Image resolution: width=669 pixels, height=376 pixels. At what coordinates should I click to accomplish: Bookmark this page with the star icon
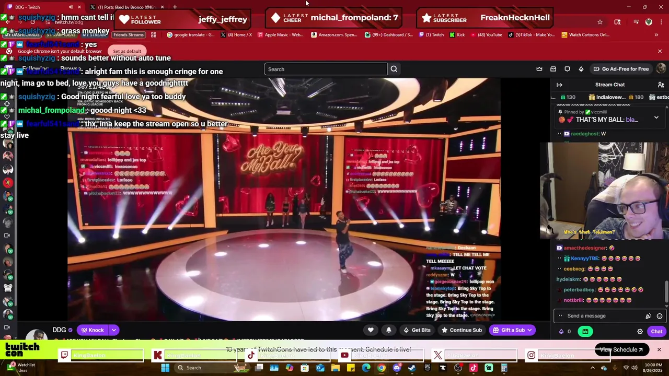[x=600, y=22]
